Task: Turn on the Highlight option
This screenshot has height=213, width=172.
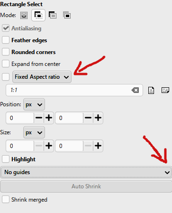Action: coord(6,159)
